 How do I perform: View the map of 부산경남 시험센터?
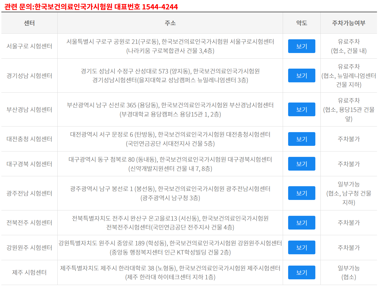point(301,109)
